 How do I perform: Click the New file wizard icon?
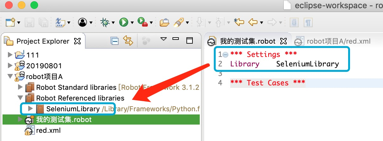pyautogui.click(x=10, y=22)
